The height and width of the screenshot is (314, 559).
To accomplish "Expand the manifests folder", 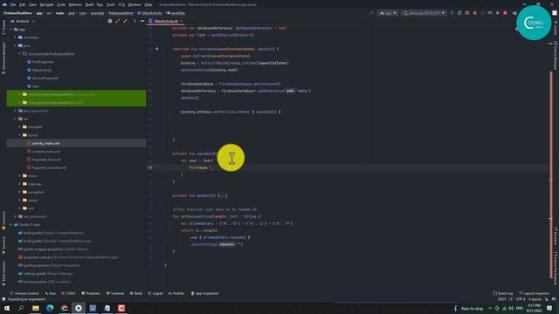I will click(x=16, y=38).
